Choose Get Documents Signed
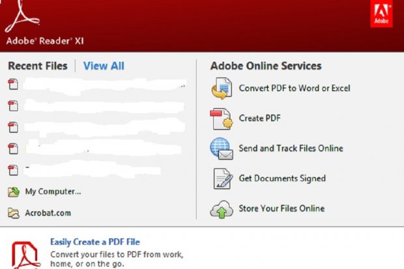The image size is (404, 269). (x=282, y=178)
